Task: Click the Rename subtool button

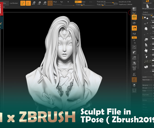Action: click(x=147, y=85)
